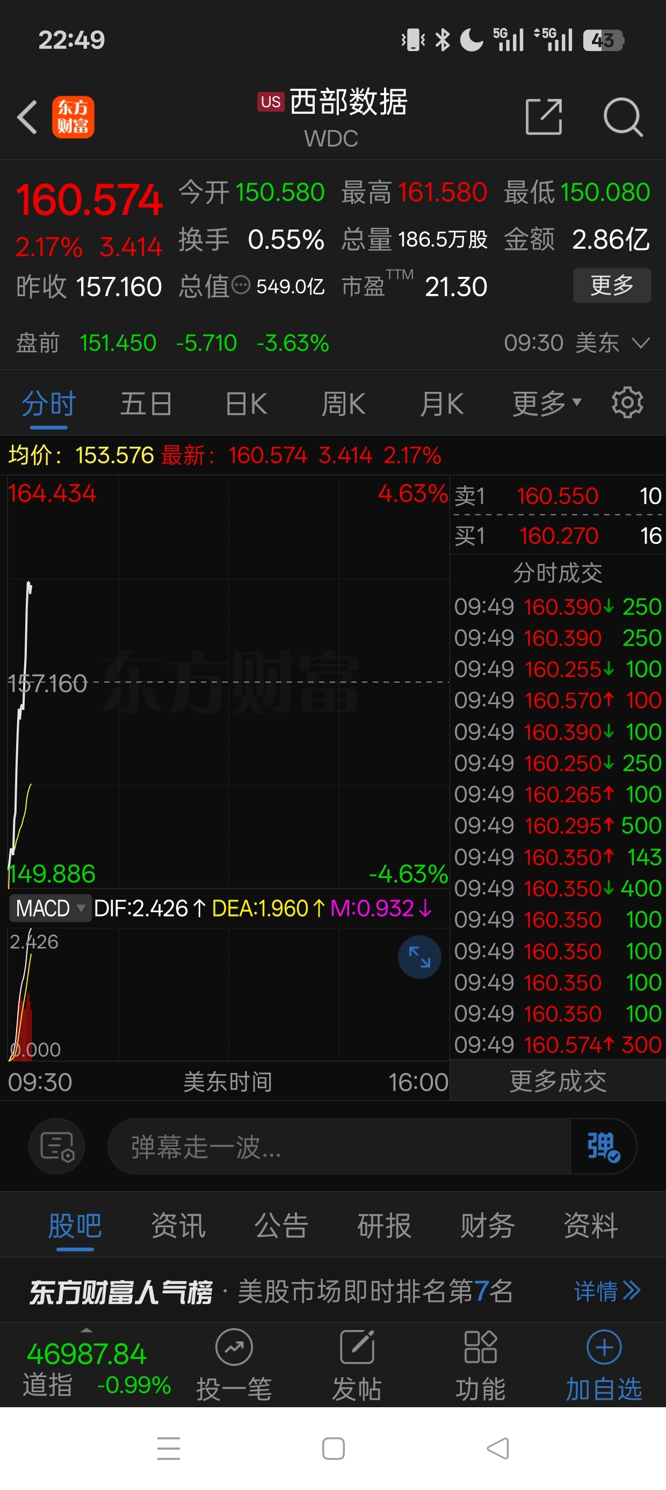Open the 财务 tab
666x1490 pixels.
pyautogui.click(x=487, y=1225)
